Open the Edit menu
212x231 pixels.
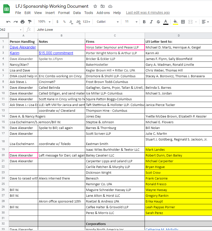point(28,13)
